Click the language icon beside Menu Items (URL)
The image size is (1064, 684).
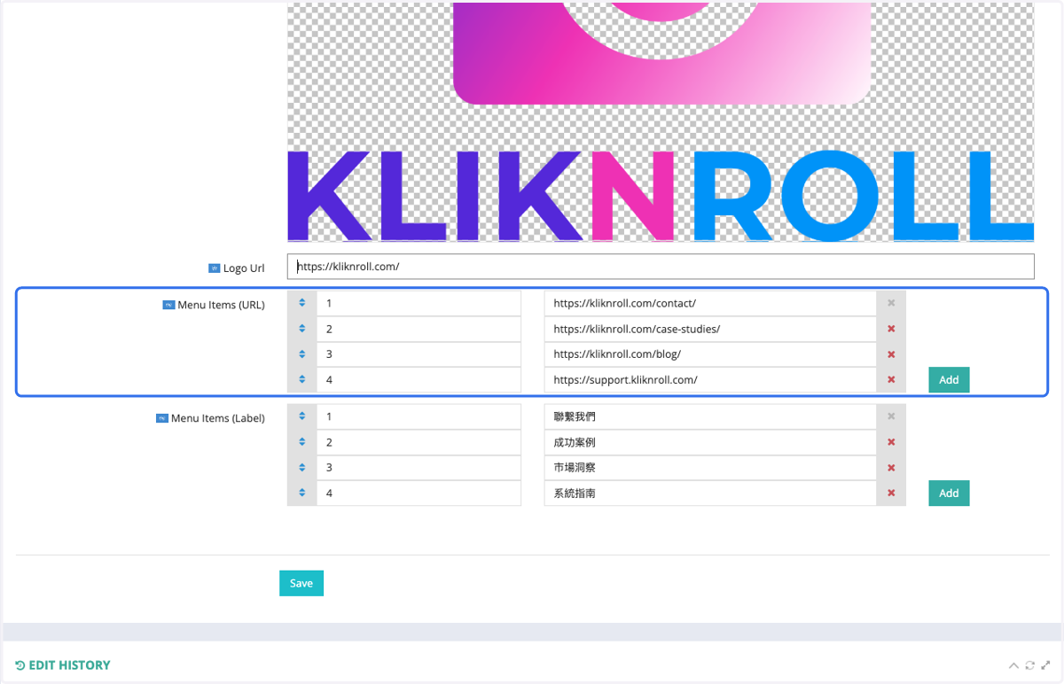coord(168,306)
